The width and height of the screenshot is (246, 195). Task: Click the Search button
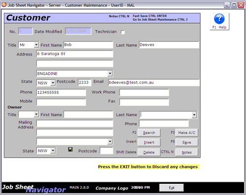click(149, 132)
